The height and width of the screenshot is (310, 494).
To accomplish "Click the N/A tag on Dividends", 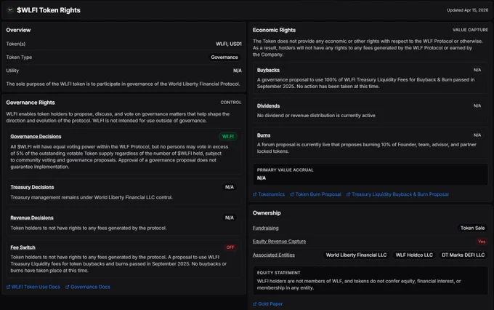I will [477, 106].
